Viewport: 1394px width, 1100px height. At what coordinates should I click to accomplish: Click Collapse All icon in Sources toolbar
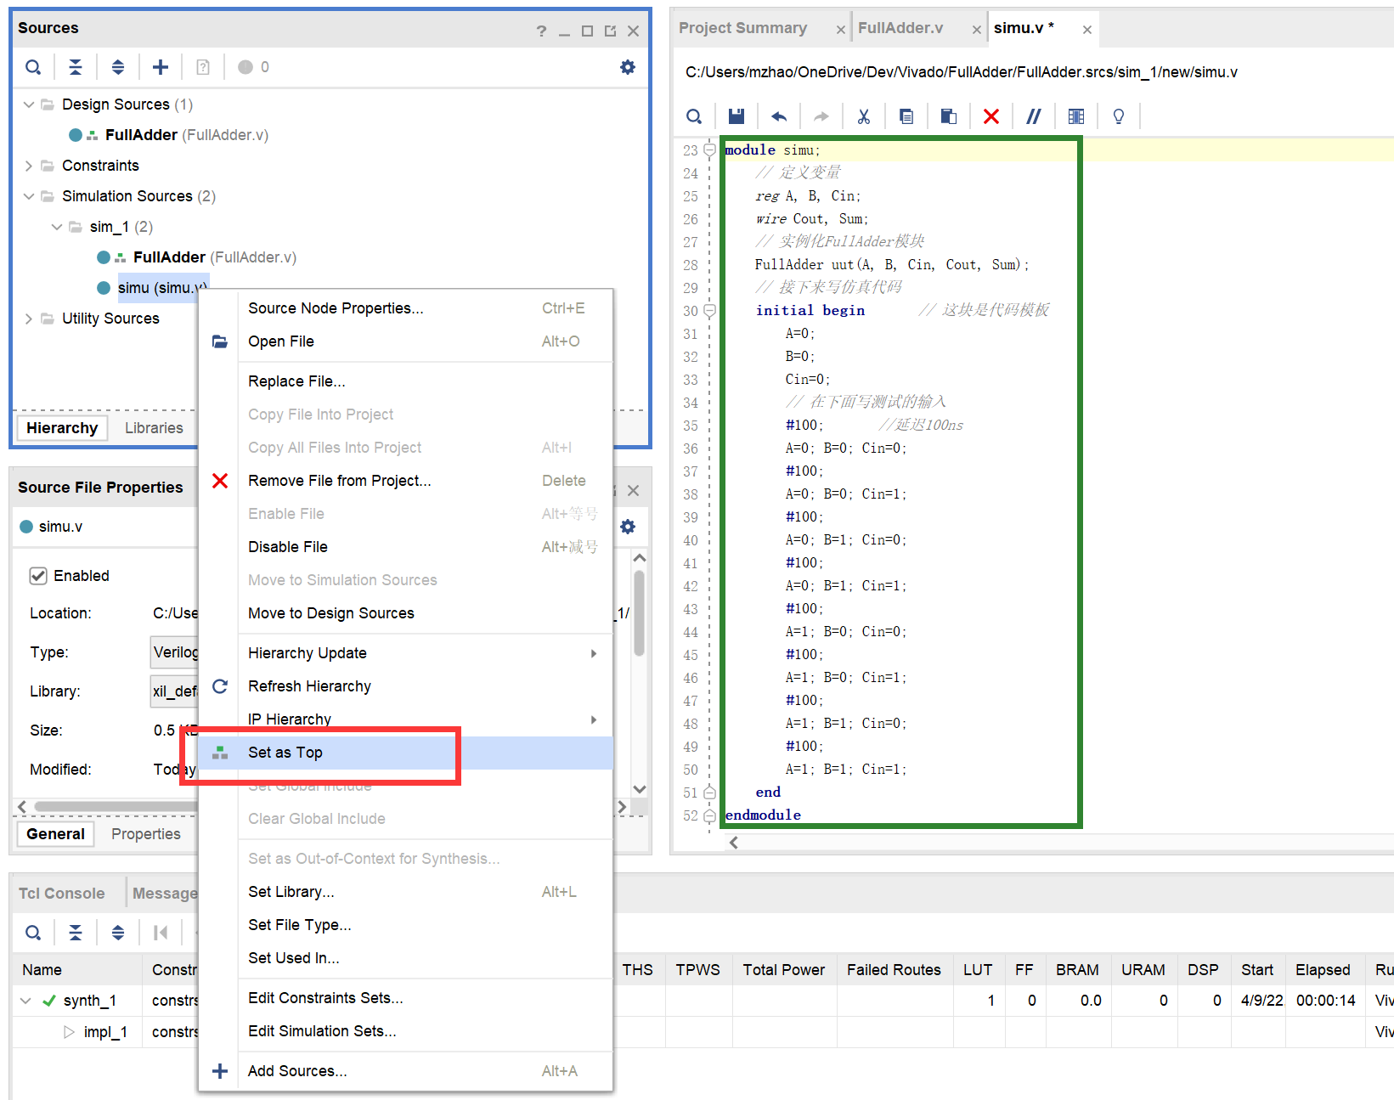[76, 67]
